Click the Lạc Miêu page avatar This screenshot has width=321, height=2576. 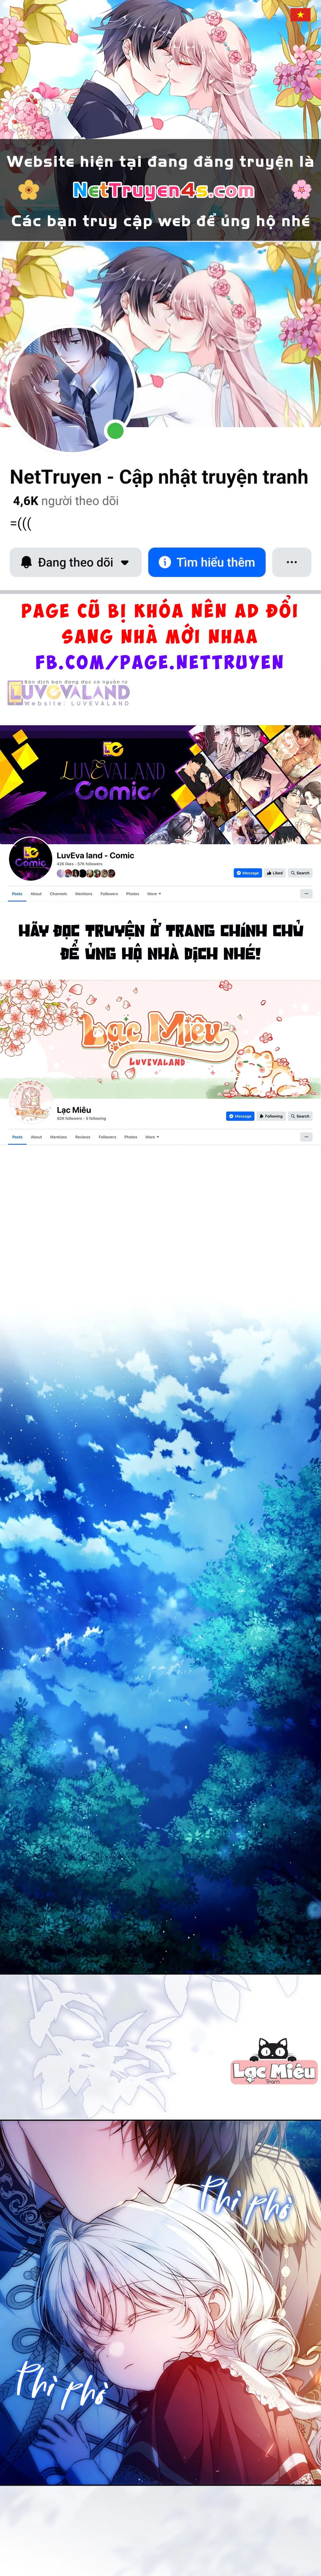(x=30, y=1102)
